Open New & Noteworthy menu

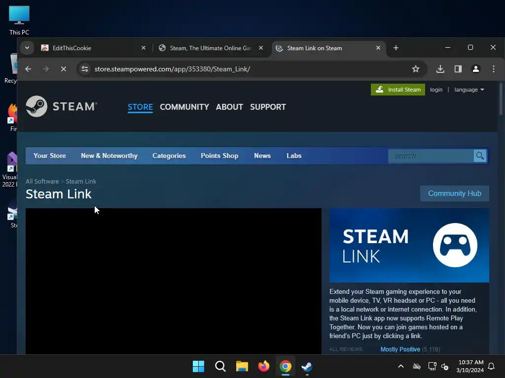coord(109,156)
